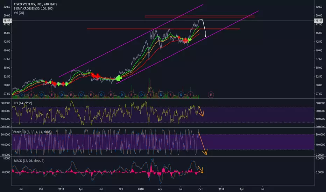Select the red horizontal line near 46.00
Viewport: 326px width, 192px height.
(x=163, y=29)
